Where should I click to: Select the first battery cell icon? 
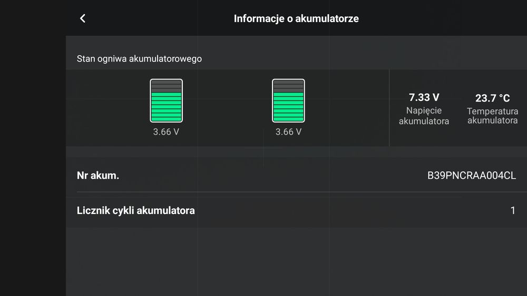pyautogui.click(x=167, y=100)
